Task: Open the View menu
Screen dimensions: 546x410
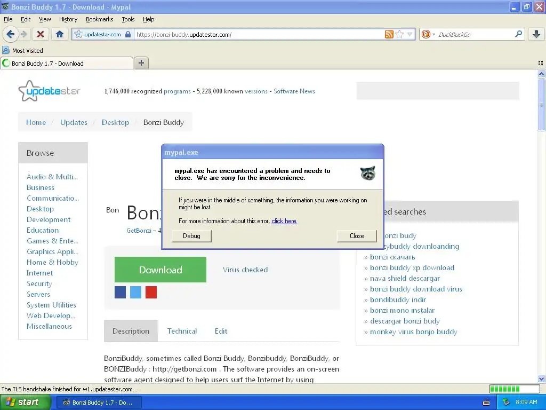Action: 45,19
